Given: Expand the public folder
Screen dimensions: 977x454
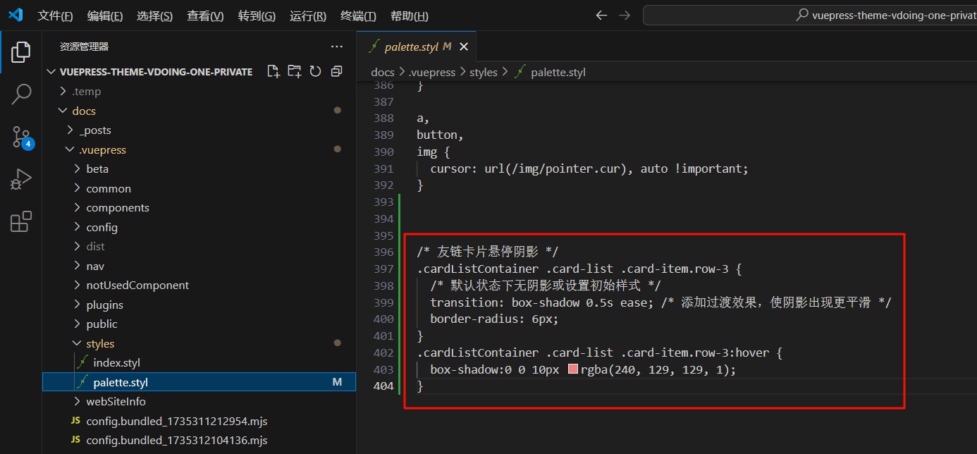Looking at the screenshot, I should [x=199, y=324].
